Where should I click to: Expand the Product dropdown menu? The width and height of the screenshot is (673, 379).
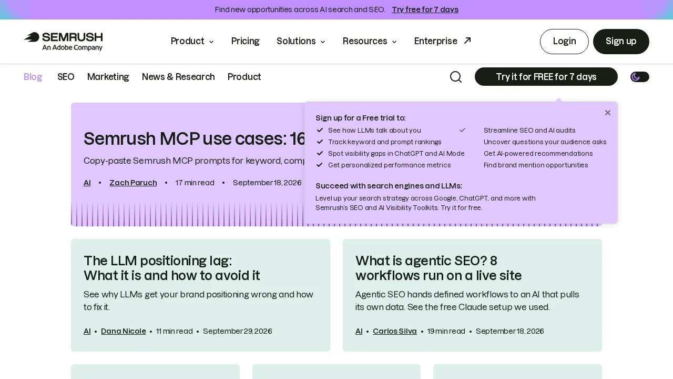coord(192,41)
